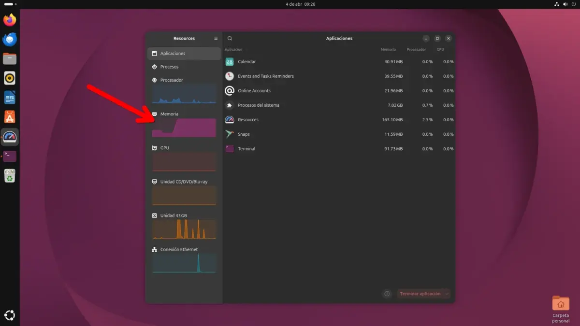The image size is (580, 326).
Task: Click the Memoria chip icon in sidebar
Action: coord(154,113)
